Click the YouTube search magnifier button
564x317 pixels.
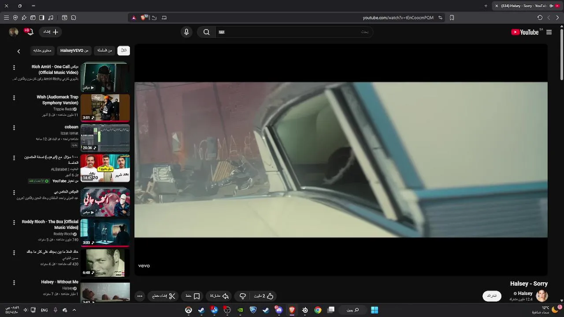pos(206,32)
